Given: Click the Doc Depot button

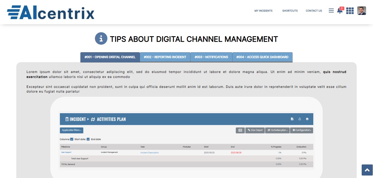Looking at the screenshot, I should 255,130.
